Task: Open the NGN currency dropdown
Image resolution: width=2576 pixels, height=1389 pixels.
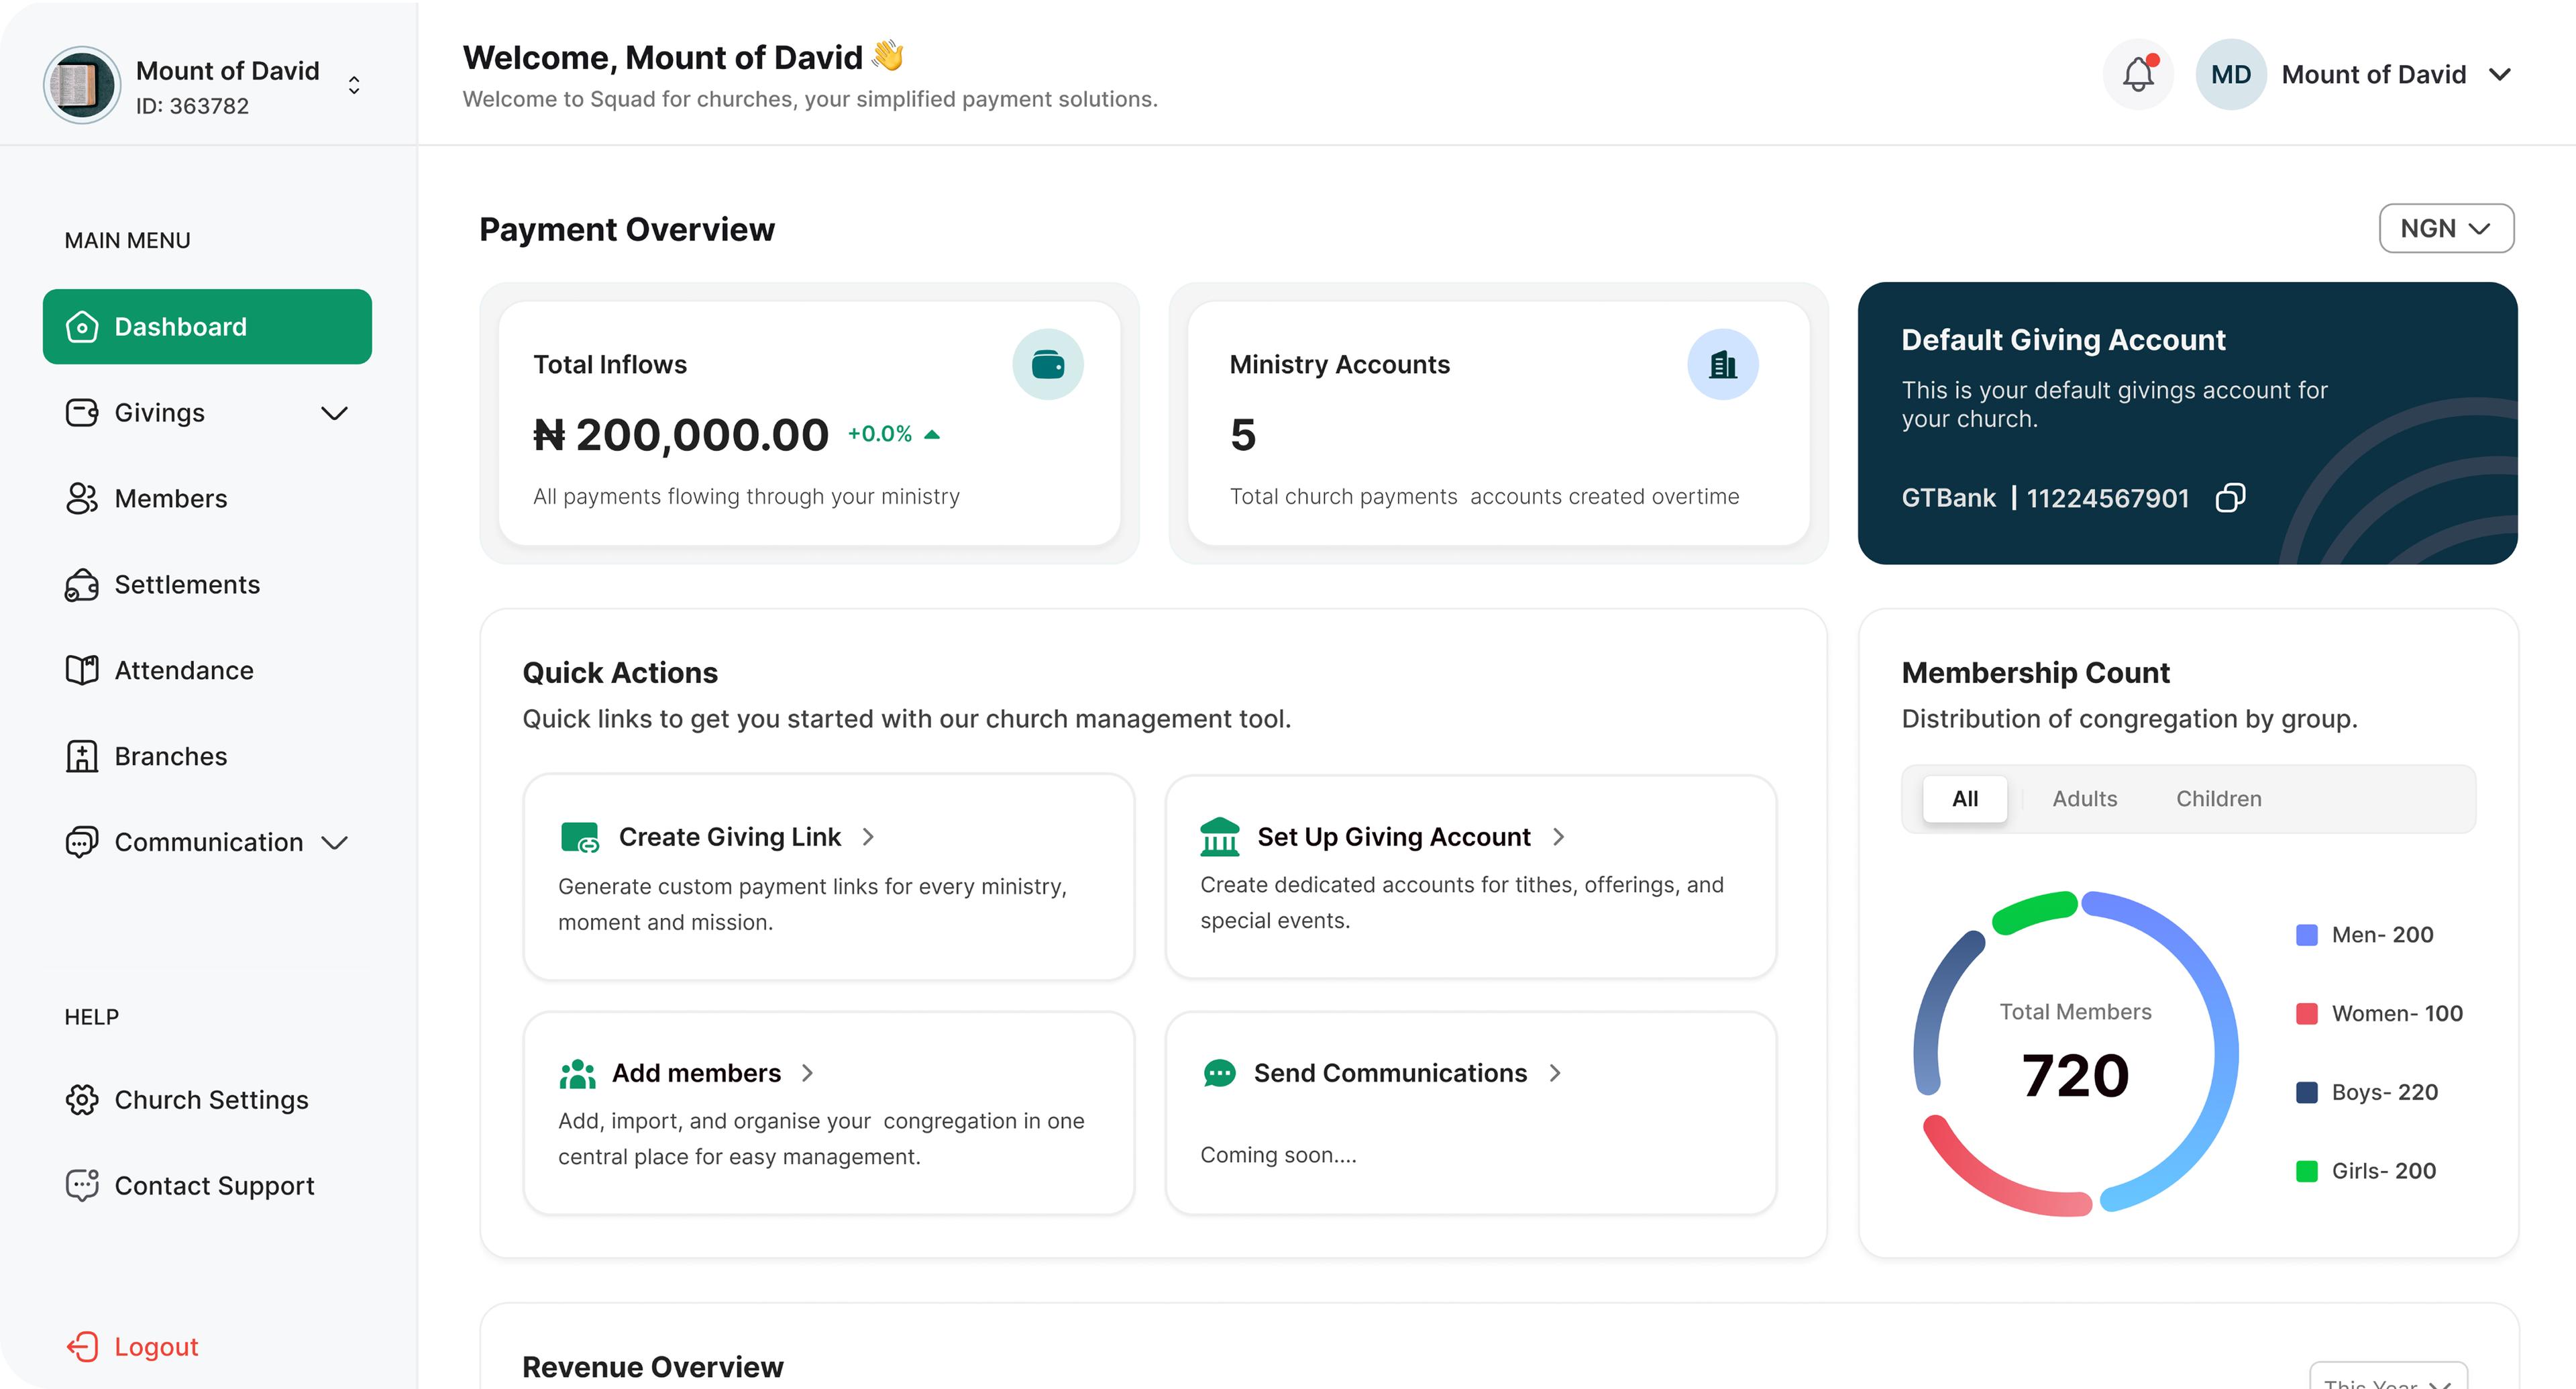Action: (2446, 228)
